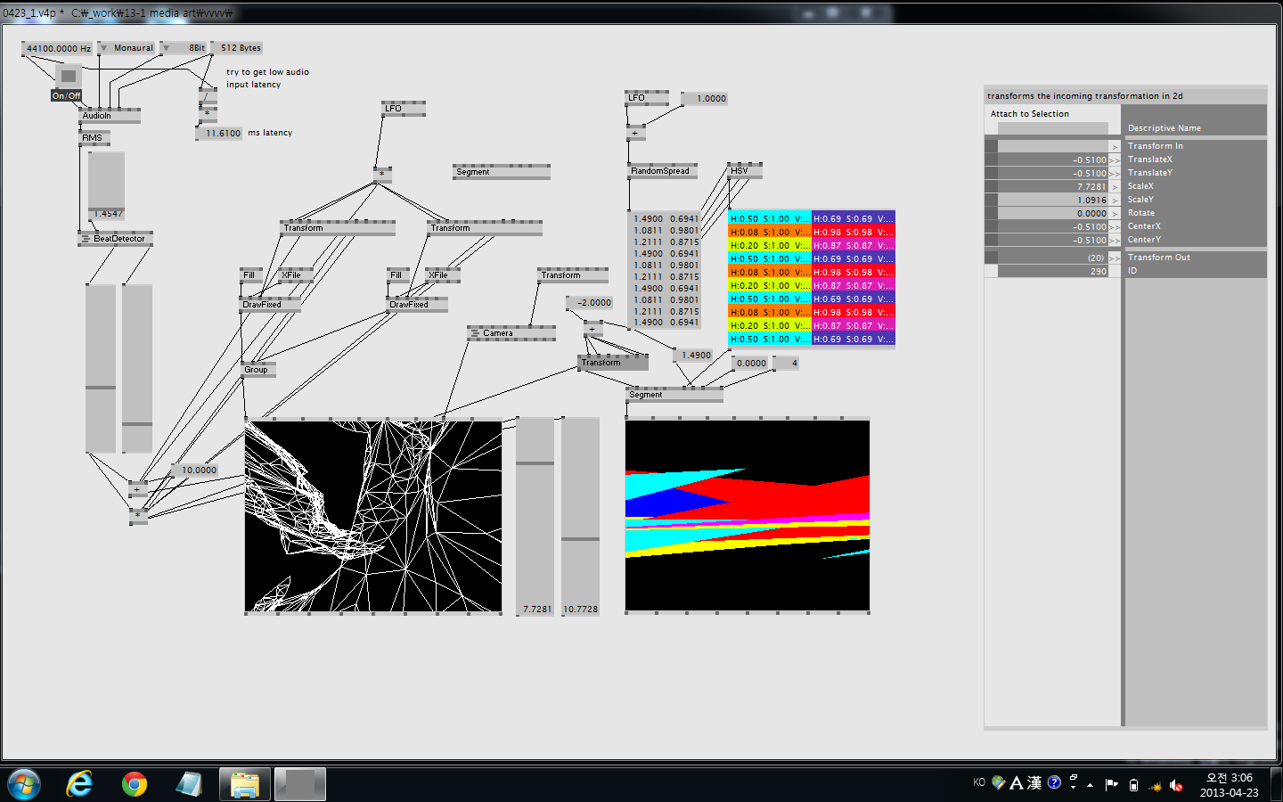This screenshot has height=802, width=1283.
Task: Open the 8Bit format dropdown arrow
Action: (165, 48)
